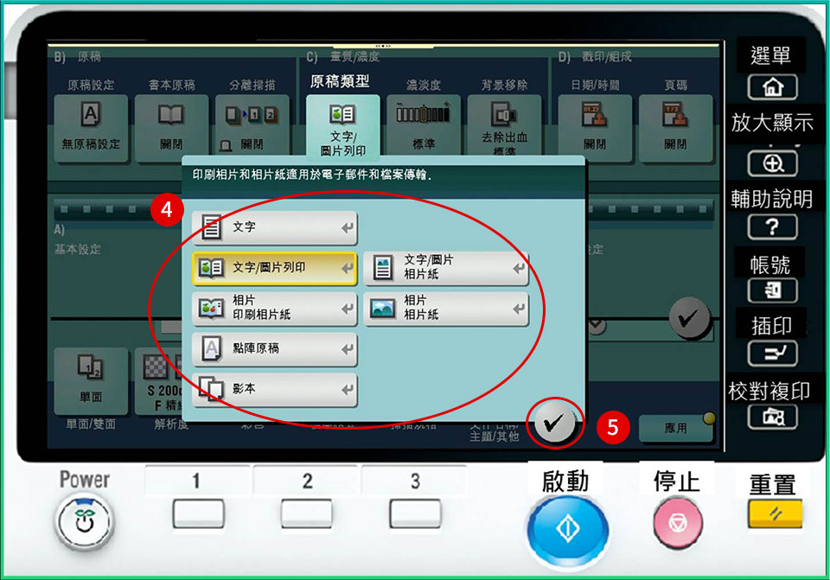Choose 相片 印刷相片紙 option

274,309
